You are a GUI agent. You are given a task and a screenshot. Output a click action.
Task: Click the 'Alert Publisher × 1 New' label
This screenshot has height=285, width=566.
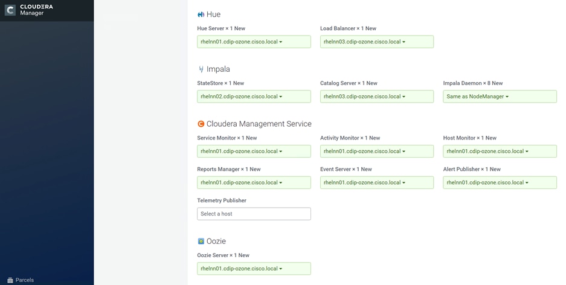pos(472,169)
